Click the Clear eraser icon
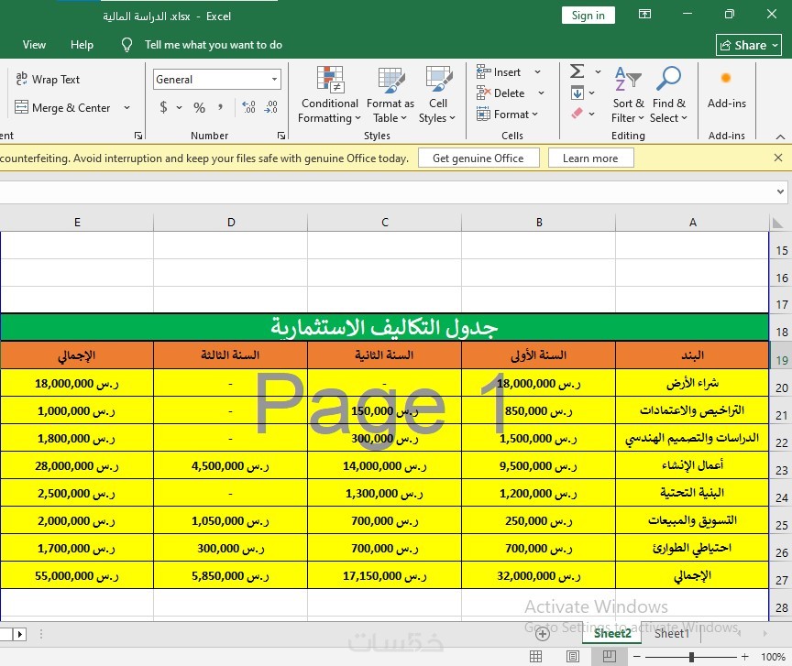Screen dimensions: 792x666 [577, 114]
